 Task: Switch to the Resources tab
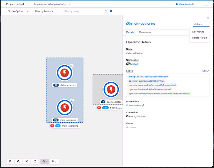click(145, 32)
